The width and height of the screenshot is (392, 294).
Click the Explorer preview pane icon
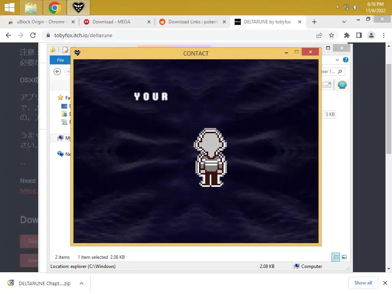coord(327,85)
